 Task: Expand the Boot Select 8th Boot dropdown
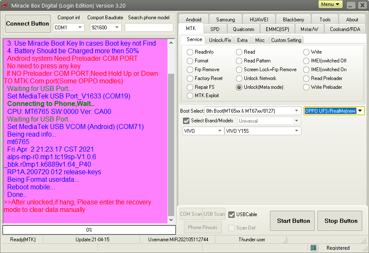click(296, 111)
